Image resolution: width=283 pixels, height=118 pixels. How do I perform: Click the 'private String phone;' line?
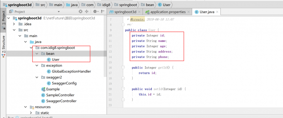click(150, 57)
